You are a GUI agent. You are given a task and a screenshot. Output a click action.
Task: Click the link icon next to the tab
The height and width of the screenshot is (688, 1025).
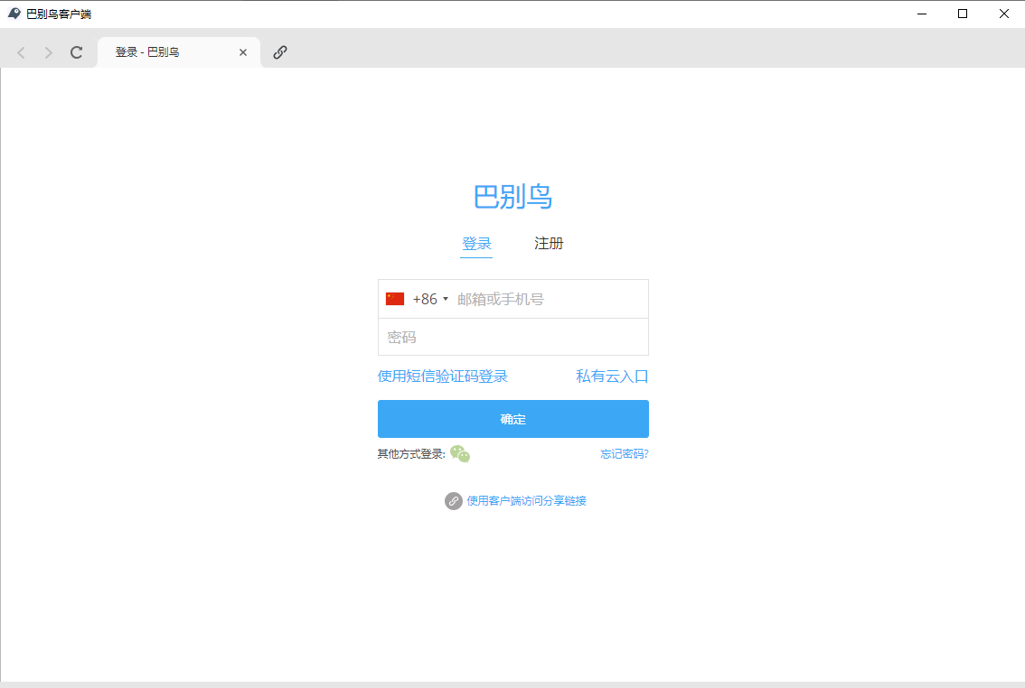(x=280, y=52)
